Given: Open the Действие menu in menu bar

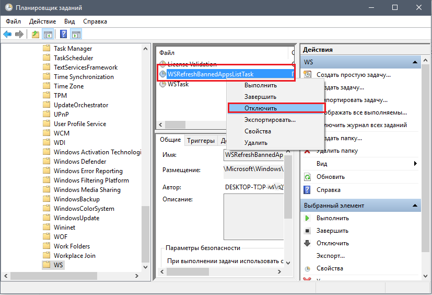Looking at the screenshot, I should (x=42, y=21).
